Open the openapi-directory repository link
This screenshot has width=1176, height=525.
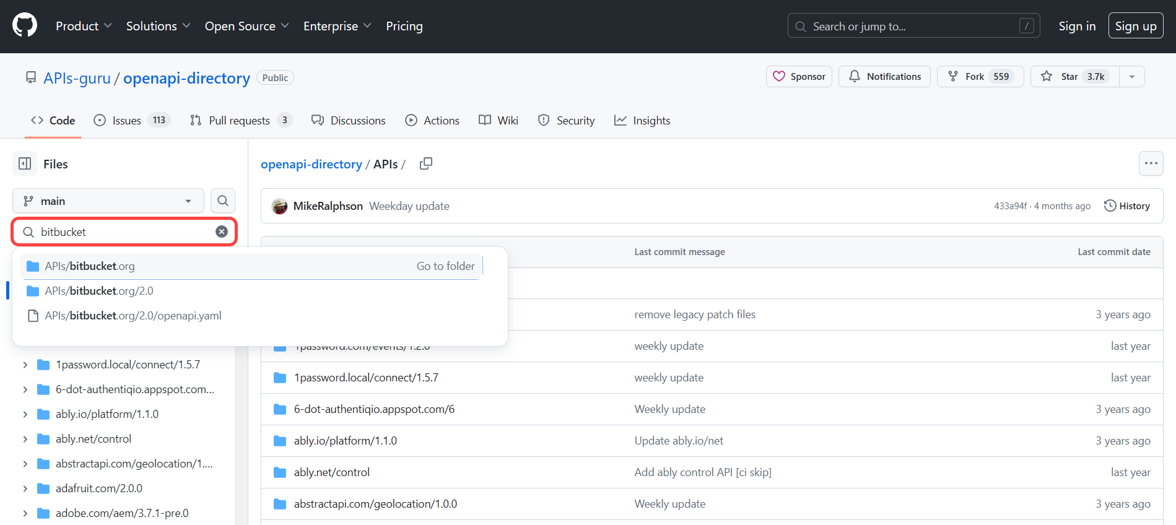coord(186,78)
